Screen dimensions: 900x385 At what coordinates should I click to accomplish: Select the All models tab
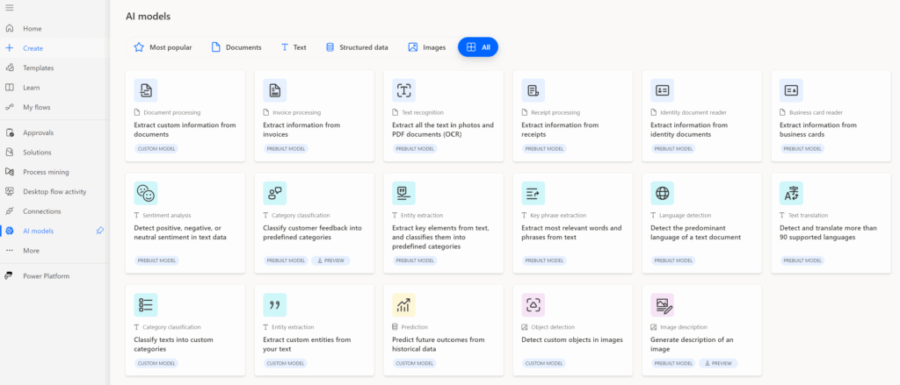point(478,47)
